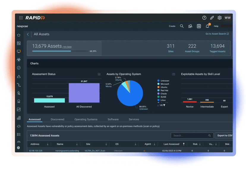The height and width of the screenshot is (174, 246).
Task: Open the app switcher grid icon
Action: (21, 18)
